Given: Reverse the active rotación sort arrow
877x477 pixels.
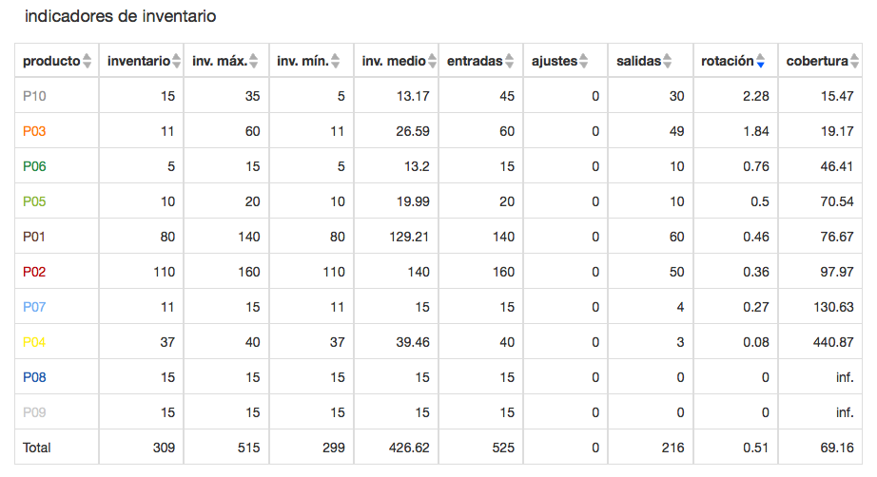Looking at the screenshot, I should 760,62.
